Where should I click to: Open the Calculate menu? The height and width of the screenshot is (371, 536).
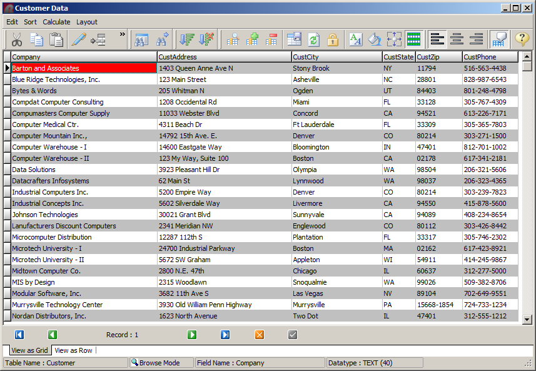[x=56, y=22]
